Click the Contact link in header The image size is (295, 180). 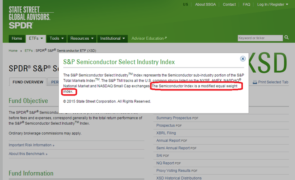(229, 5)
